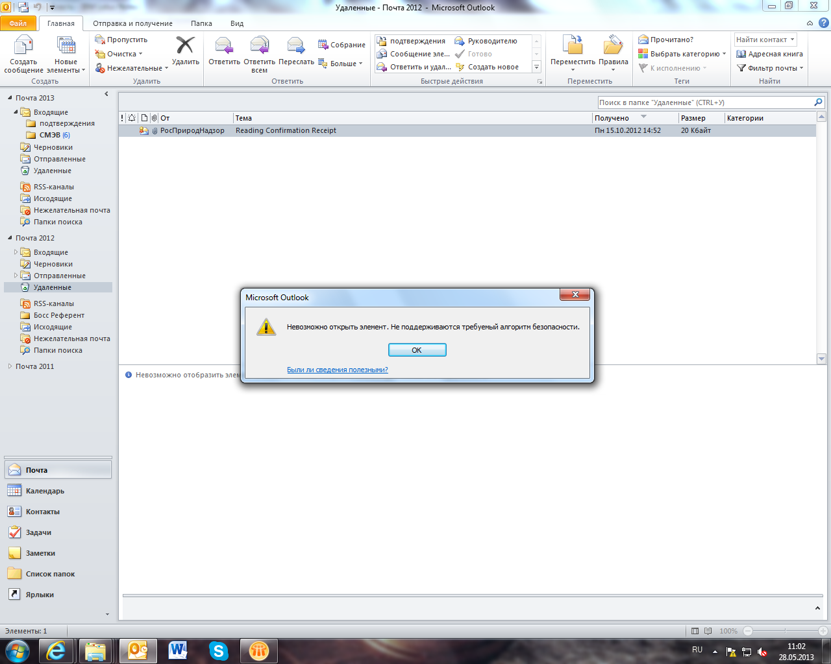Open the Windows Start menu
Image resolution: width=831 pixels, height=664 pixels.
pyautogui.click(x=17, y=650)
